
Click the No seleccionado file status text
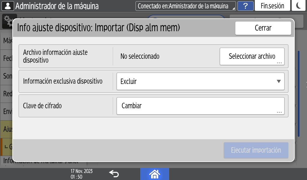click(140, 56)
